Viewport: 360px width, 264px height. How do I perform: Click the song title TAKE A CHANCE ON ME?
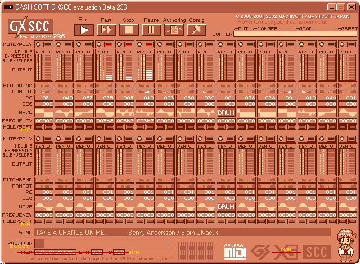[x=70, y=233]
